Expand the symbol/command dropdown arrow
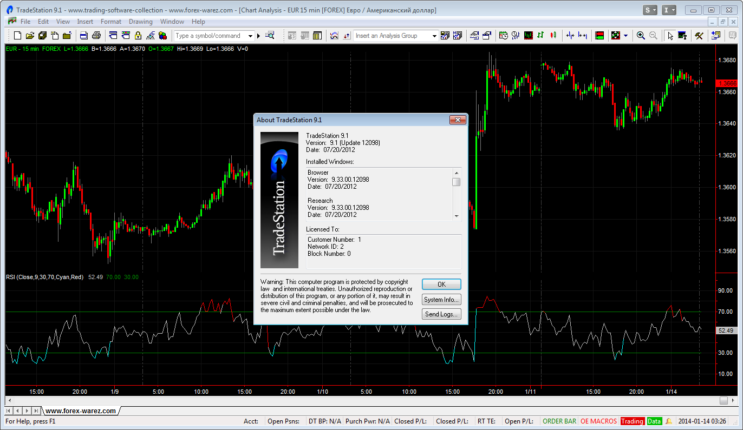 pyautogui.click(x=250, y=36)
